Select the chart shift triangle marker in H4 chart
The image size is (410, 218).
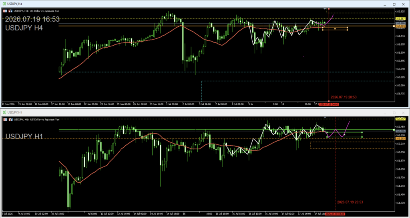coord(325,9)
